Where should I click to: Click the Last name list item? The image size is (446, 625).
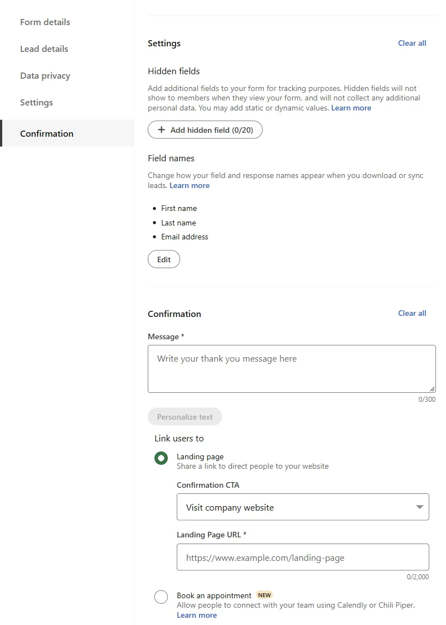coord(178,223)
